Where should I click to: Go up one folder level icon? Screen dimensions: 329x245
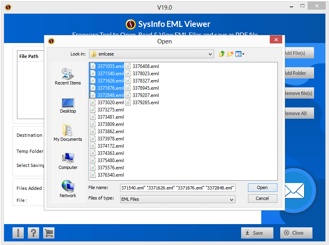click(222, 54)
